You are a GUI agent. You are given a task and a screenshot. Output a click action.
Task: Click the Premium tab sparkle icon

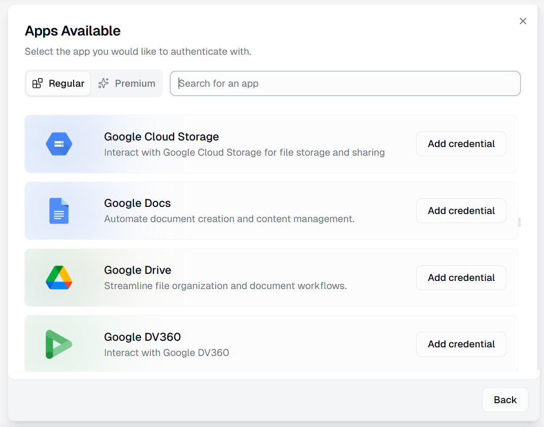pos(104,84)
